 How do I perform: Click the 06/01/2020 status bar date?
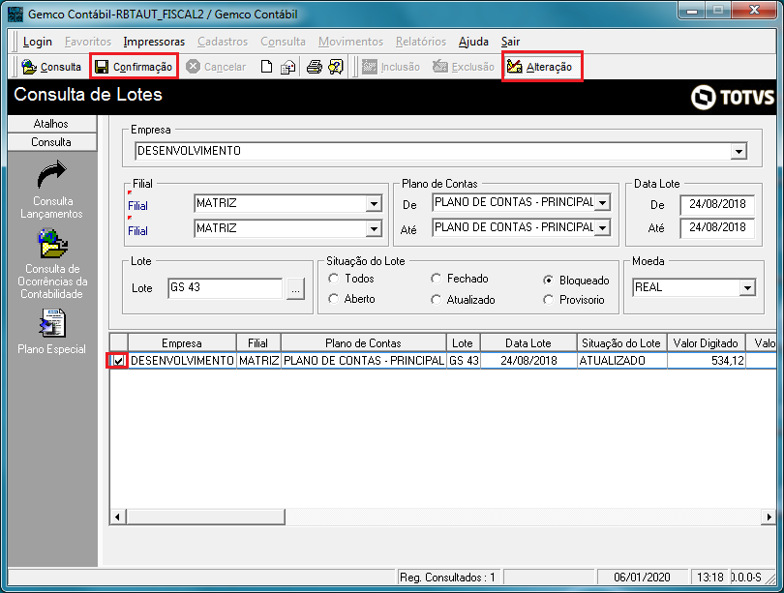(642, 578)
